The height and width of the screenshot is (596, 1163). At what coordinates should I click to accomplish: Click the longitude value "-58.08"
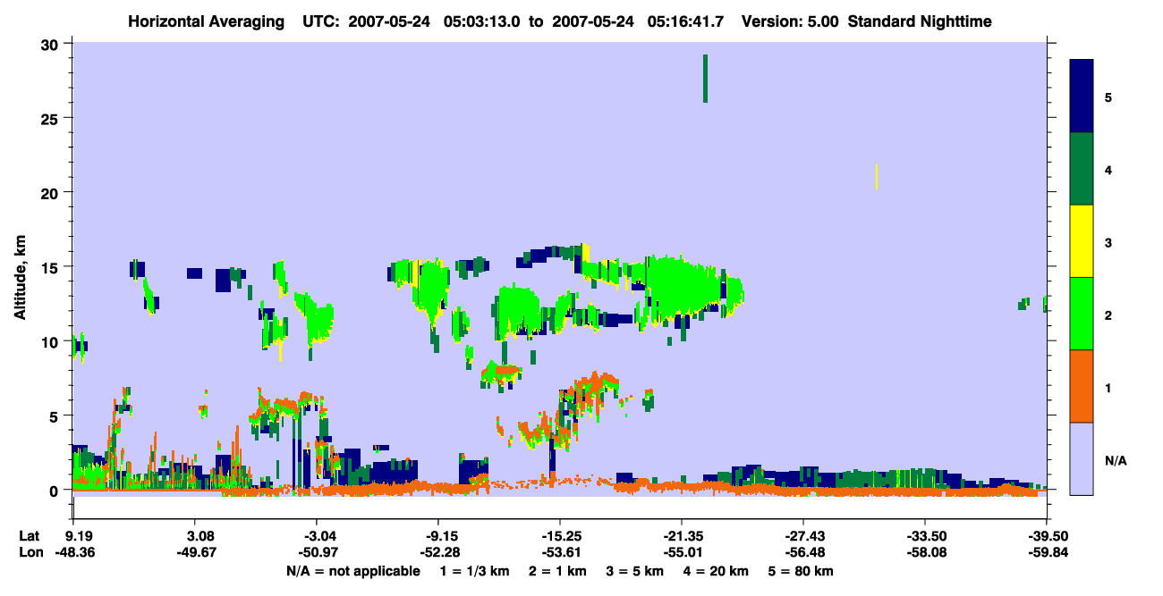(925, 553)
